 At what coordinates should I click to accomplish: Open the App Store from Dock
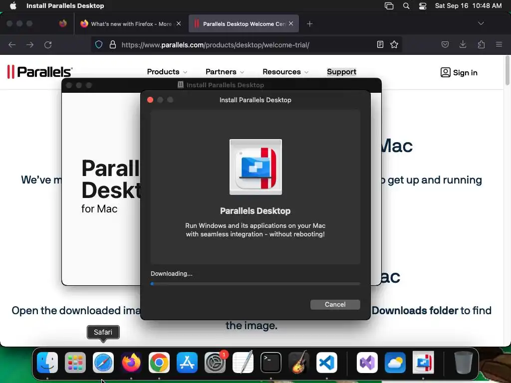[187, 363]
